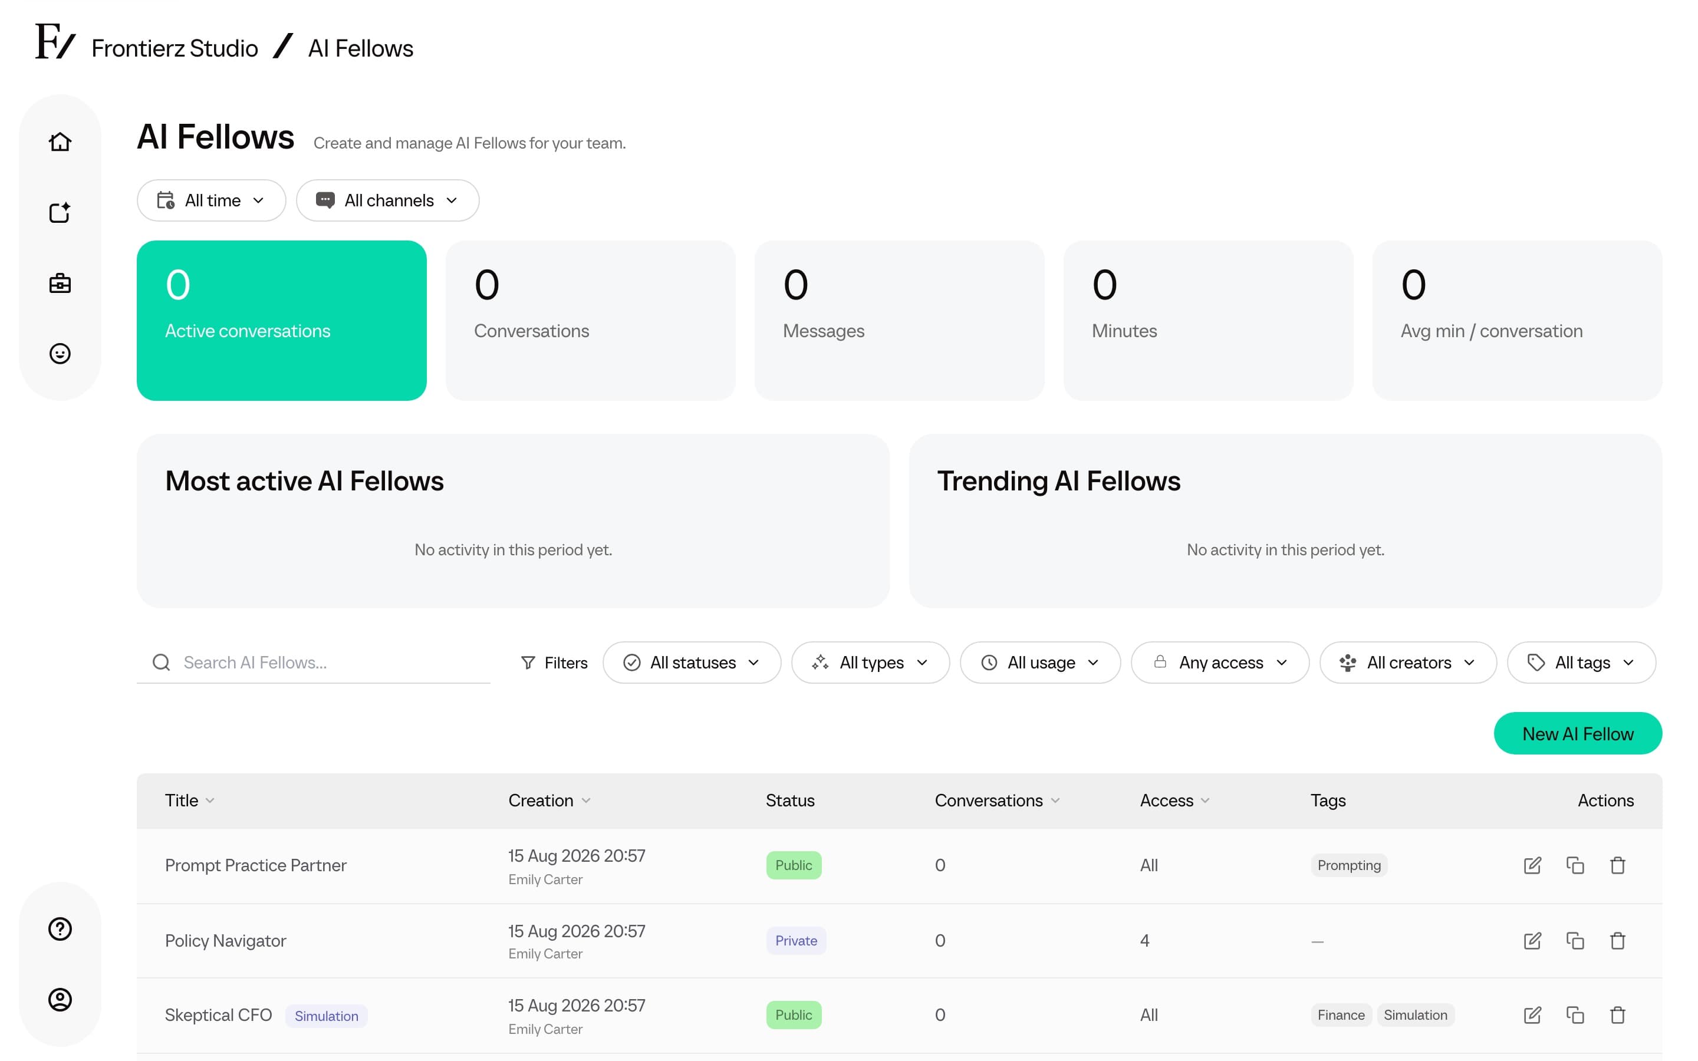
Task: Expand the All creators filter
Action: [1408, 663]
